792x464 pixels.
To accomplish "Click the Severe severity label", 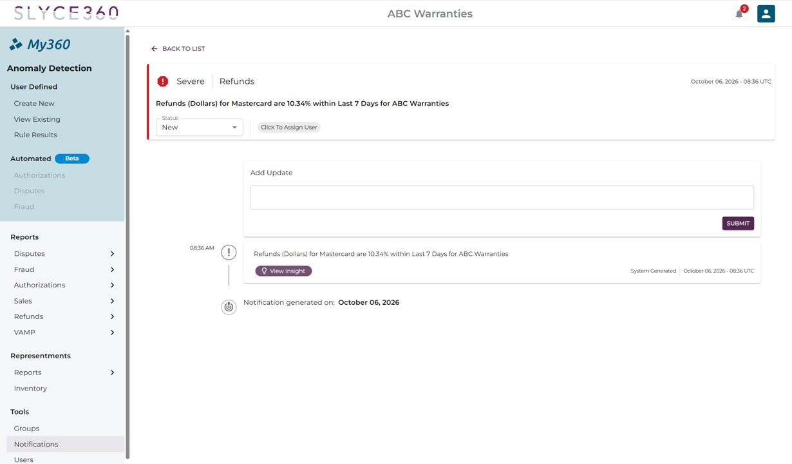I will click(191, 81).
